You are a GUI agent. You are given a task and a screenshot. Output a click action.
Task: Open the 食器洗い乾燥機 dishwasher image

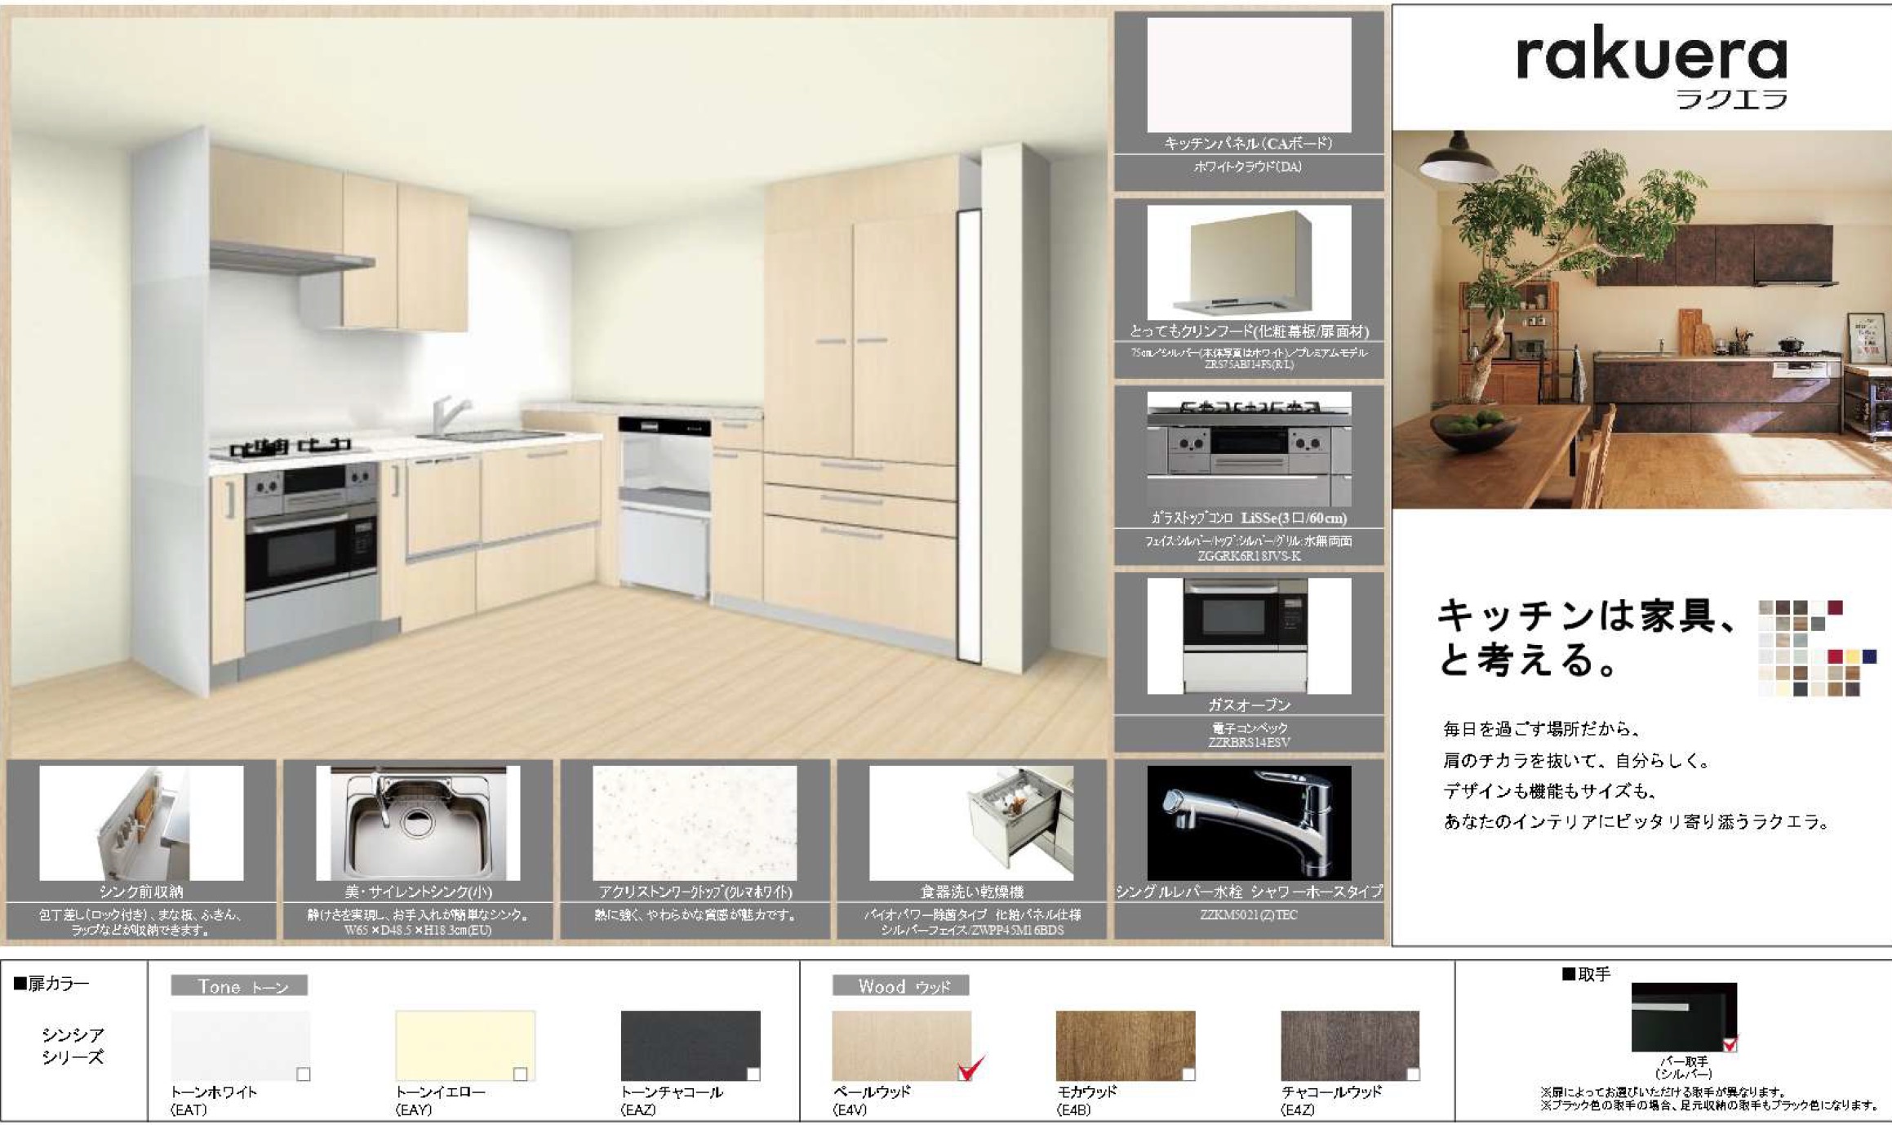971,823
